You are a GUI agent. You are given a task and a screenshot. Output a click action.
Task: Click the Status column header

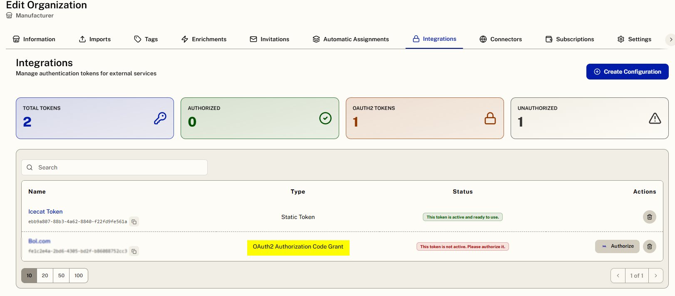463,192
